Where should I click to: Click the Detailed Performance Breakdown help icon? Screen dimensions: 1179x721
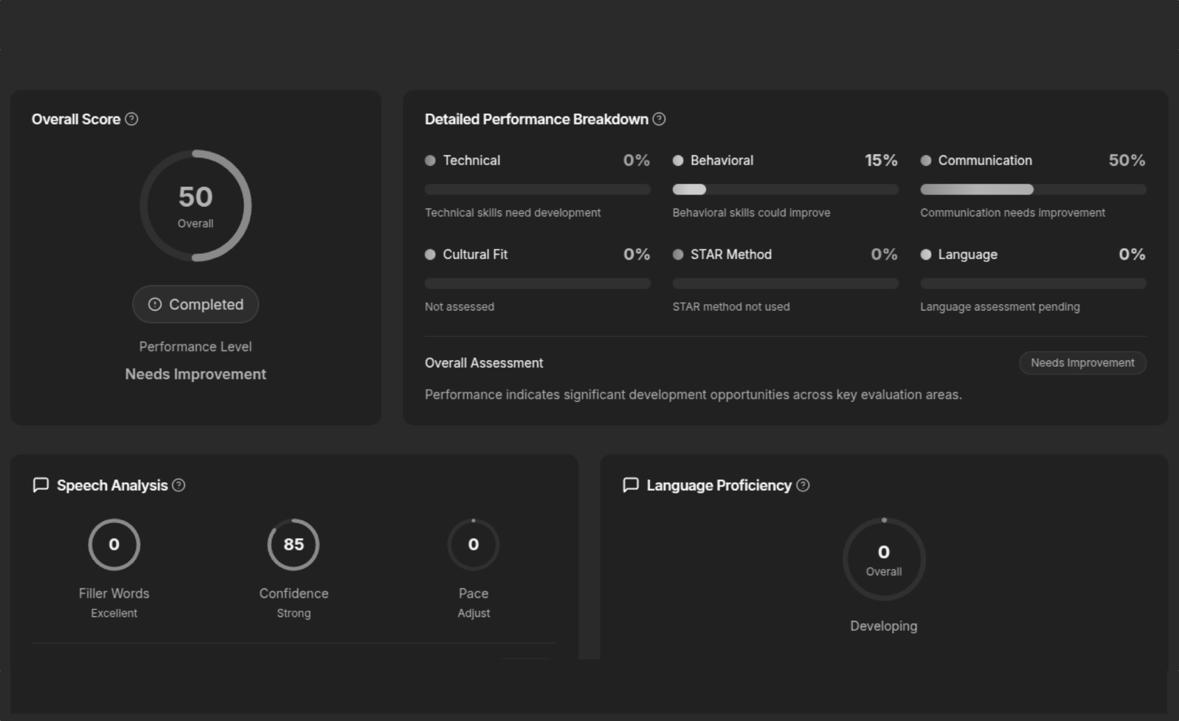[659, 120]
